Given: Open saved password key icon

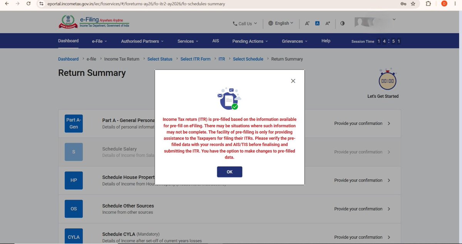Looking at the screenshot, I should coord(403,4).
